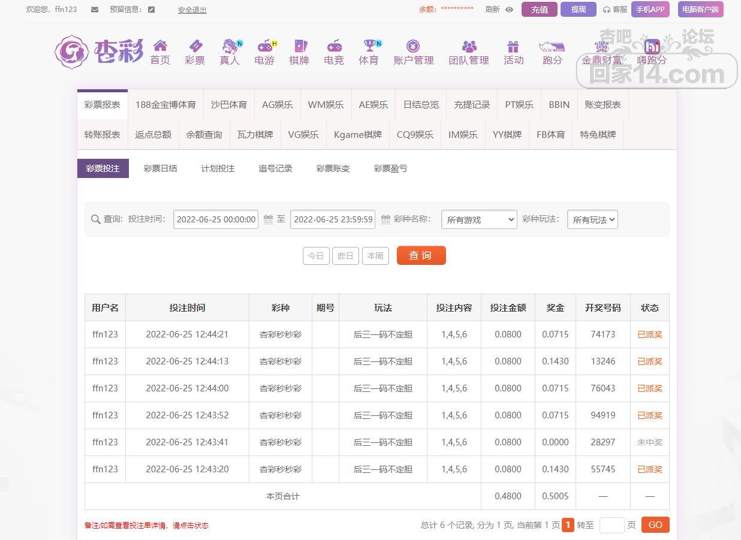Open the 彩票 lottery icon
Screen dimensions: 741x540
tap(195, 47)
